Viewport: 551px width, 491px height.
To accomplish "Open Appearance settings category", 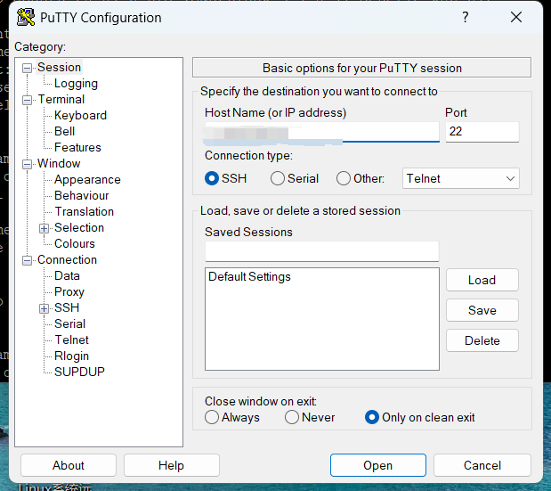I will (87, 180).
